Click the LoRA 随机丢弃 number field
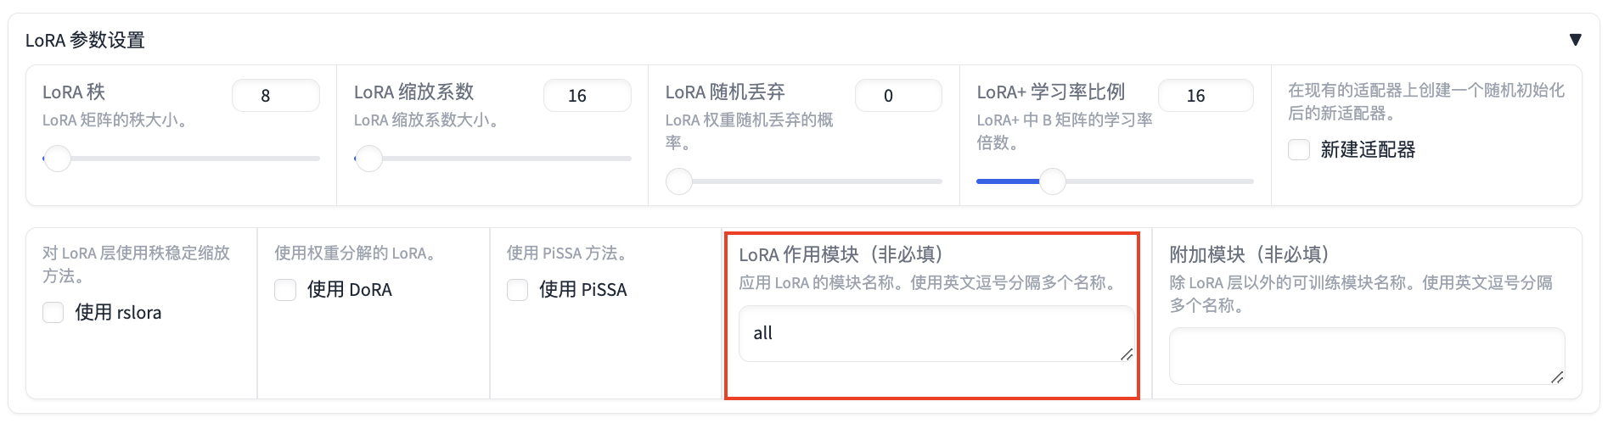Viewport: 1608px width, 429px height. [x=897, y=96]
